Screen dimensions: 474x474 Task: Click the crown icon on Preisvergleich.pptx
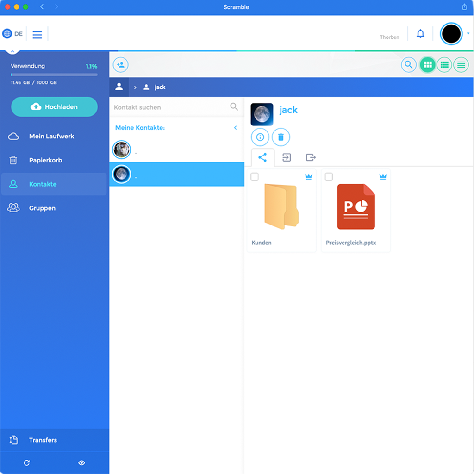[x=383, y=176]
